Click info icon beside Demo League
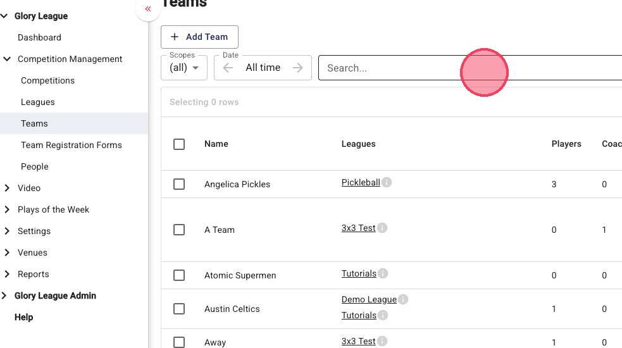This screenshot has width=622, height=348. pos(403,300)
